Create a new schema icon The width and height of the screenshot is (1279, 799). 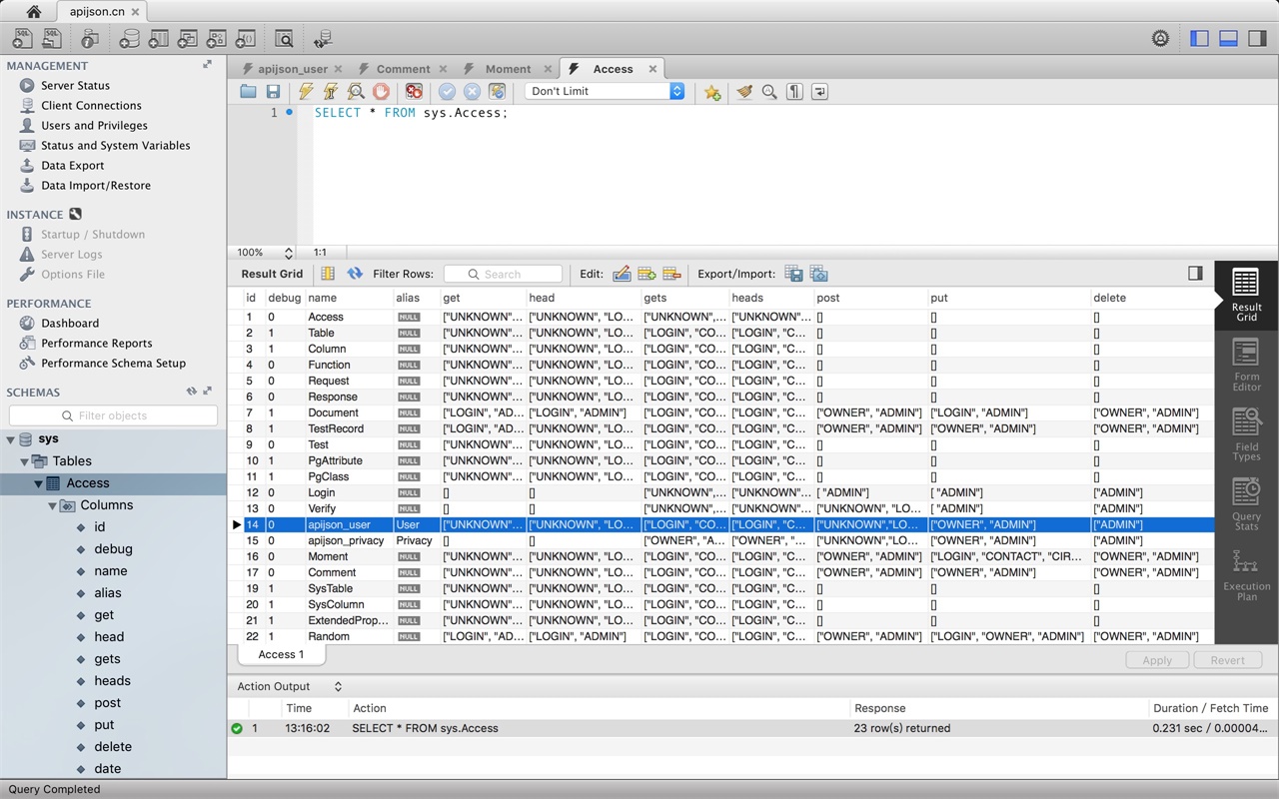129,39
